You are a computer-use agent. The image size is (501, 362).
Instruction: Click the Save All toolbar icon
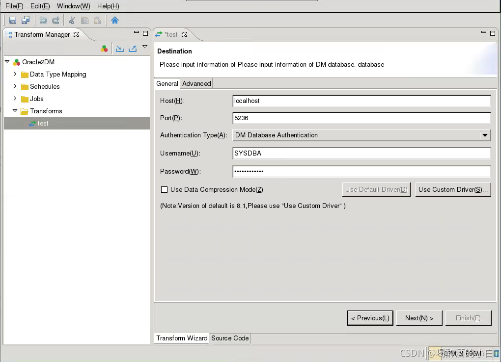tap(26, 21)
